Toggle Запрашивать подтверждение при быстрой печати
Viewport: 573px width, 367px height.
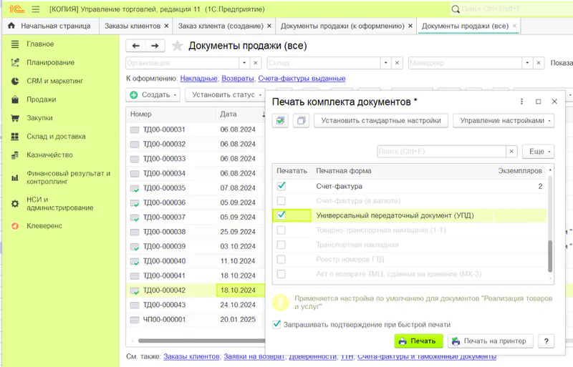(x=277, y=323)
